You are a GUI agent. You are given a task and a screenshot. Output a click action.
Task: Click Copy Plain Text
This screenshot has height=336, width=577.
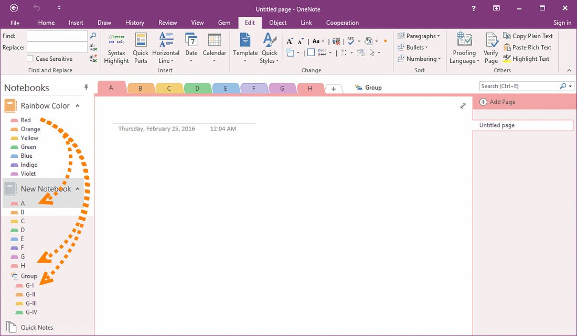(528, 36)
